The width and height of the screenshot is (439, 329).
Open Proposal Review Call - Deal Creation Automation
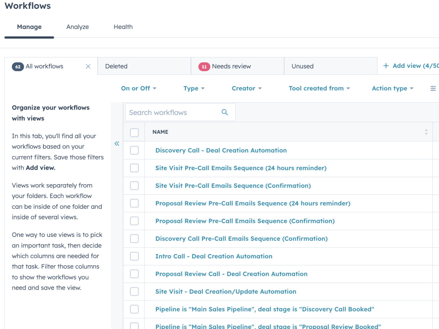pyautogui.click(x=231, y=274)
